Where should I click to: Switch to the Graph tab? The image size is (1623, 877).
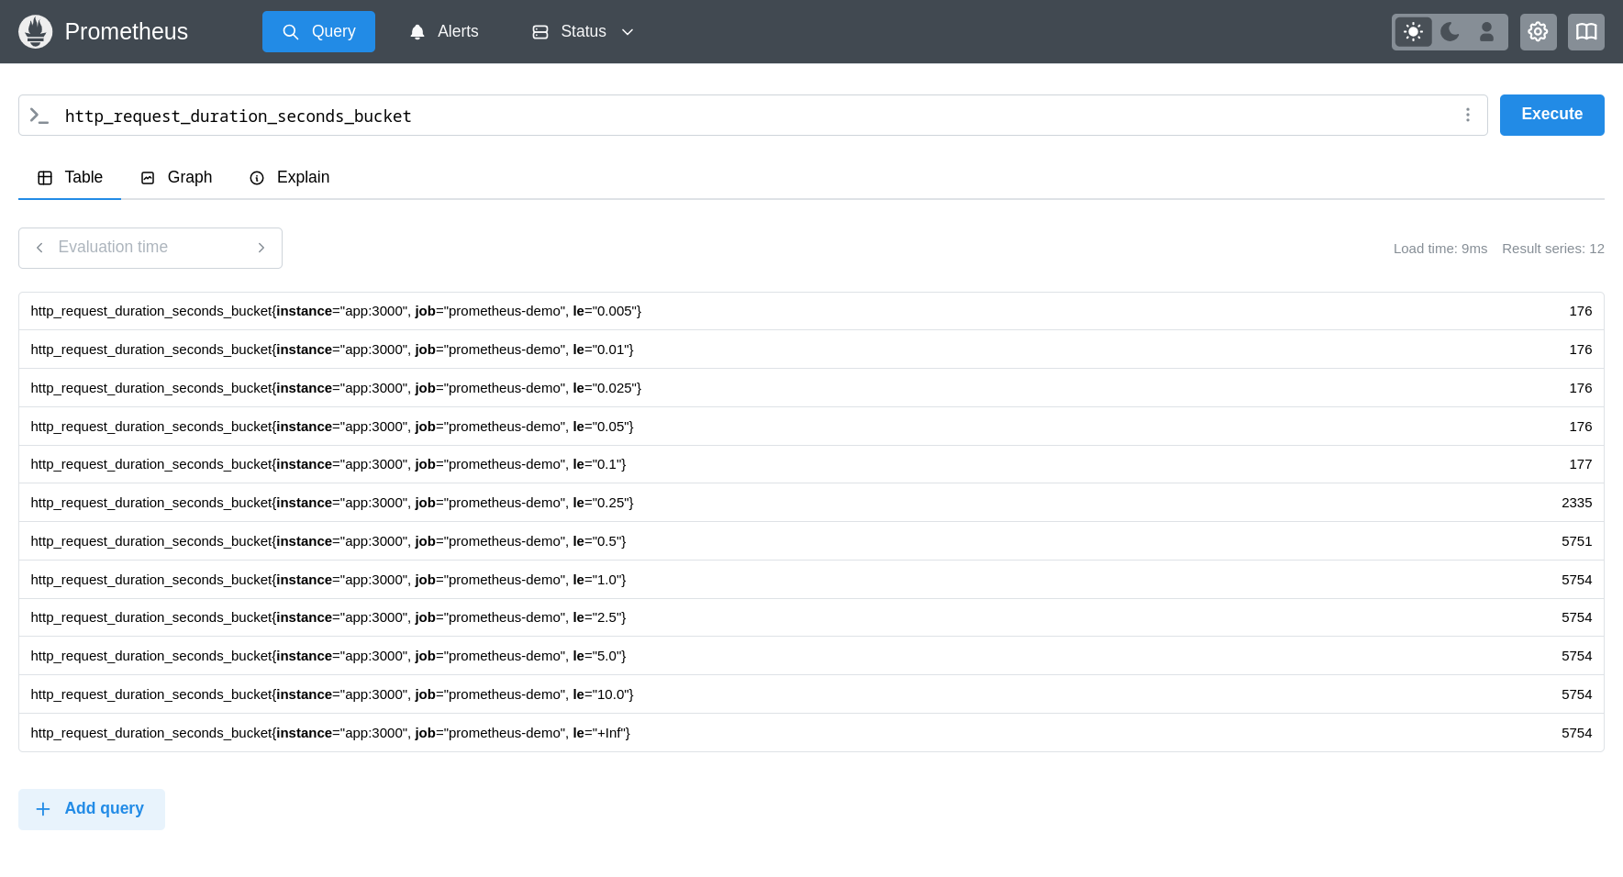pos(176,178)
